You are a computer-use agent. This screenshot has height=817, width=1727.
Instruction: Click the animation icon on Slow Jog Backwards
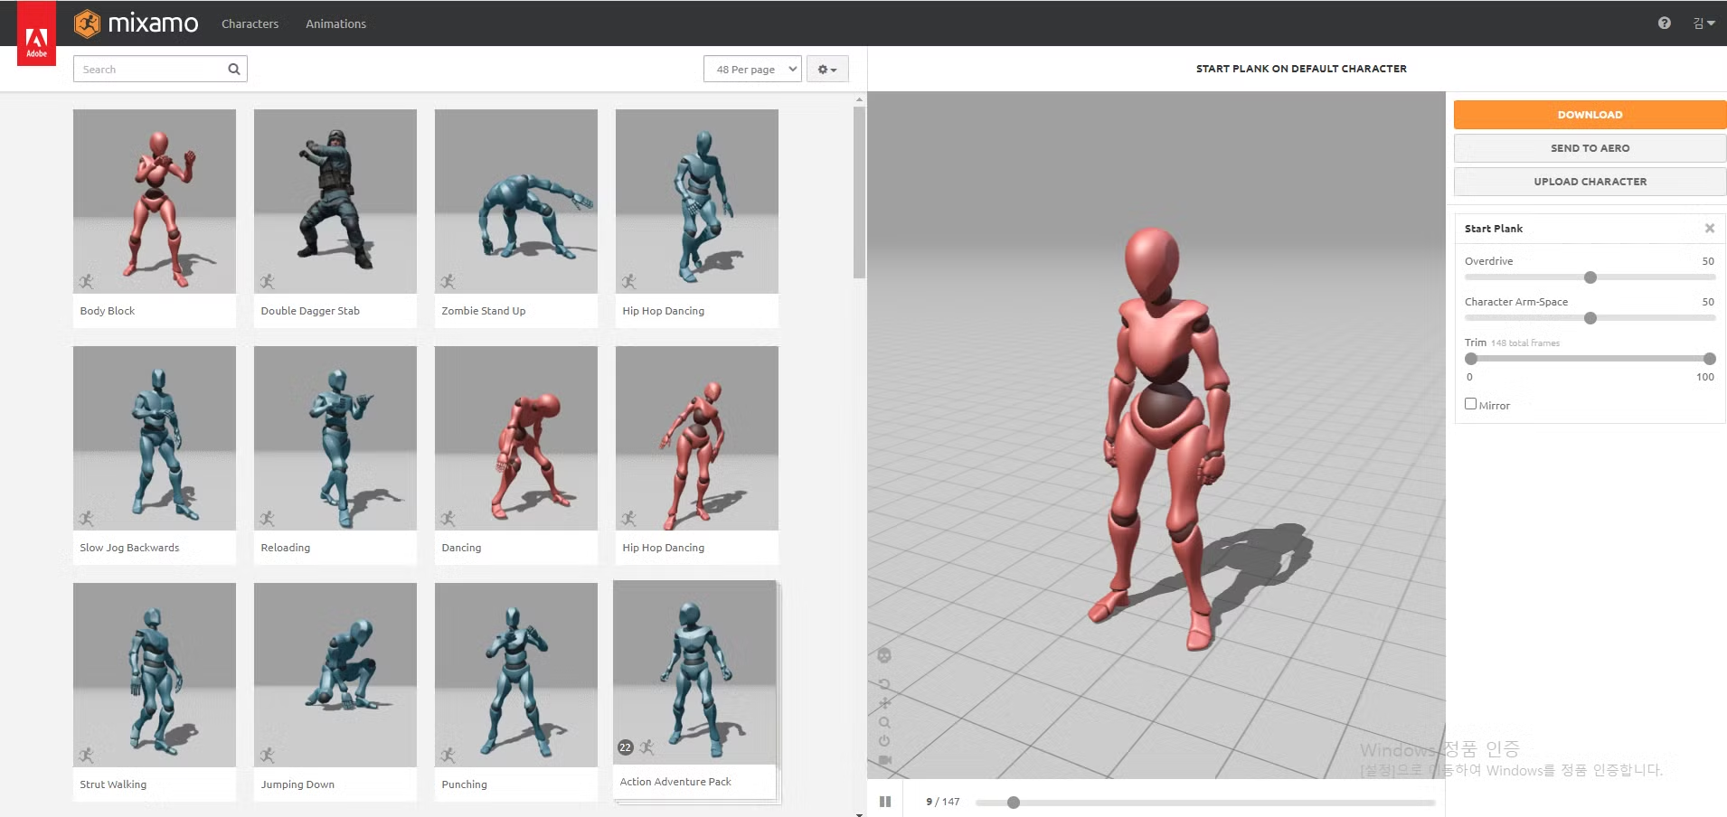coord(86,518)
